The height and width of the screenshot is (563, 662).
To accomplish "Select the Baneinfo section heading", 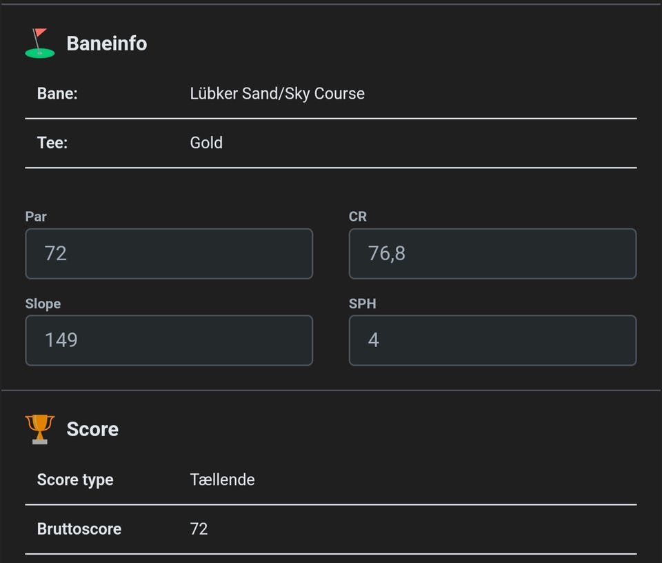I will (106, 43).
